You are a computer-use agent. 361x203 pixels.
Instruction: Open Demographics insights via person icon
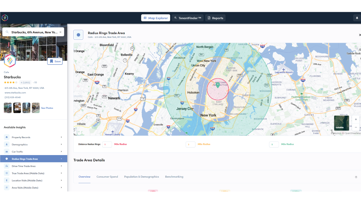(6, 144)
